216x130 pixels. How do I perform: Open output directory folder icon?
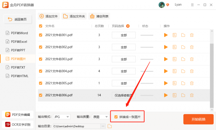click(x=110, y=126)
